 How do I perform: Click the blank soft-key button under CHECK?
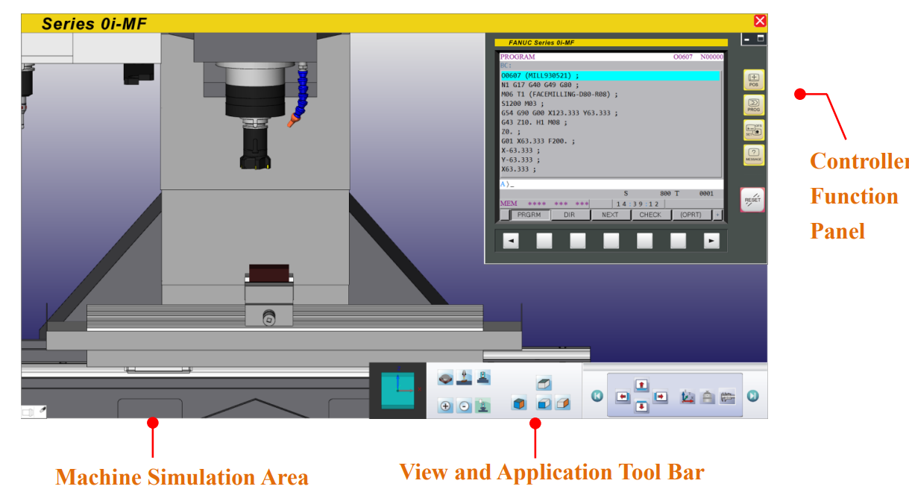[645, 241]
